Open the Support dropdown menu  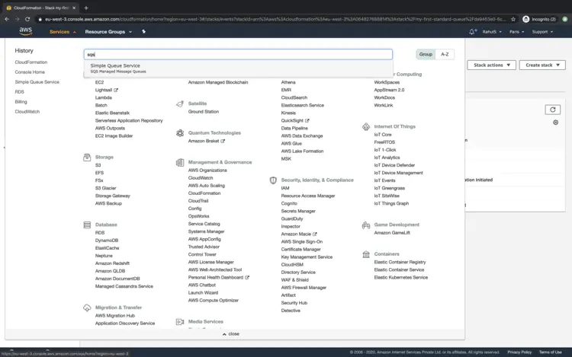coord(542,32)
